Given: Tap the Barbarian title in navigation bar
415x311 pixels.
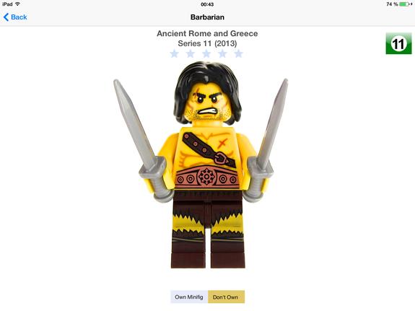Looking at the screenshot, I should [x=208, y=17].
